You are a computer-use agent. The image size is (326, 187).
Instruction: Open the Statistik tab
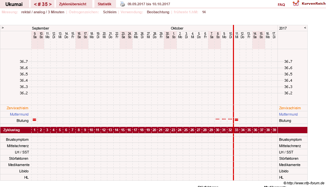(x=104, y=4)
